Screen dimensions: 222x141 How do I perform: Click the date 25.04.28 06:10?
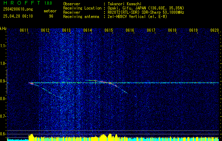[18, 16]
